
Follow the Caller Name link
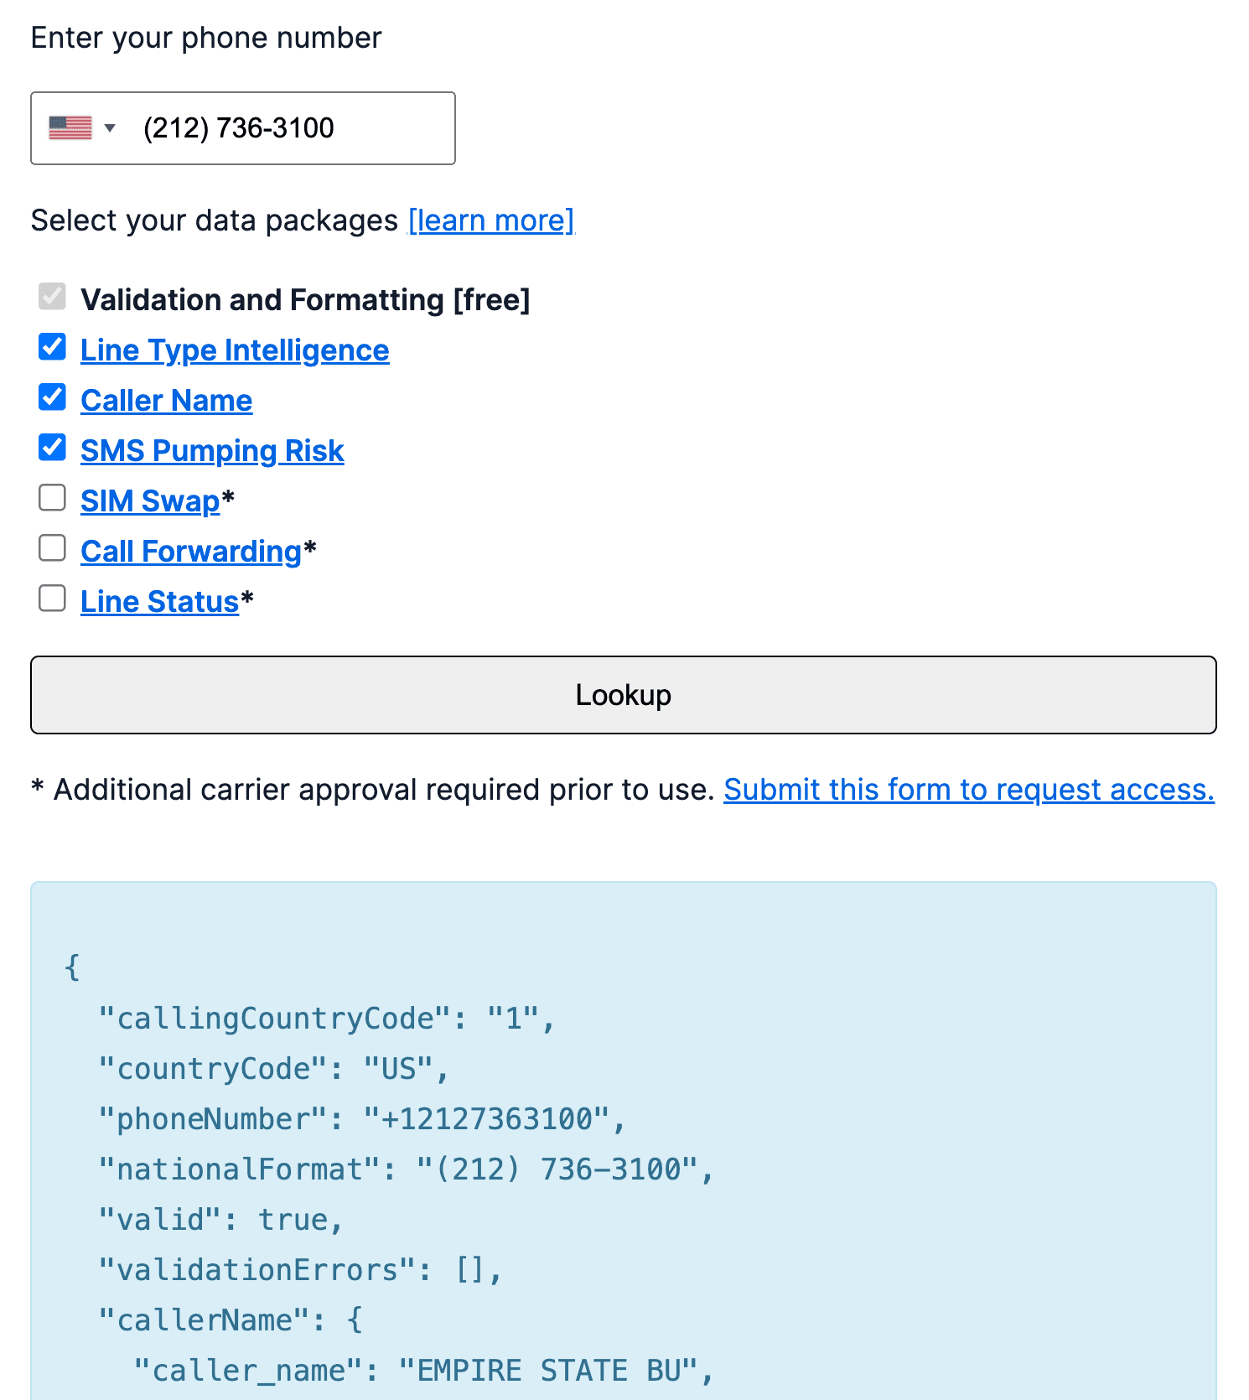tap(166, 401)
